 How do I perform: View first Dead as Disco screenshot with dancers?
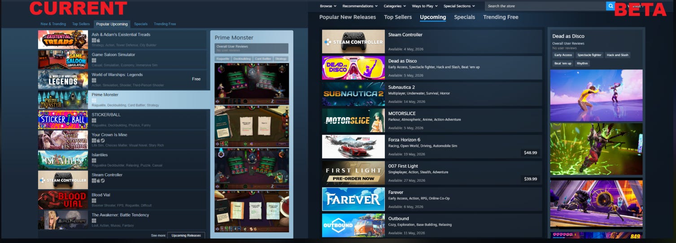(596, 95)
